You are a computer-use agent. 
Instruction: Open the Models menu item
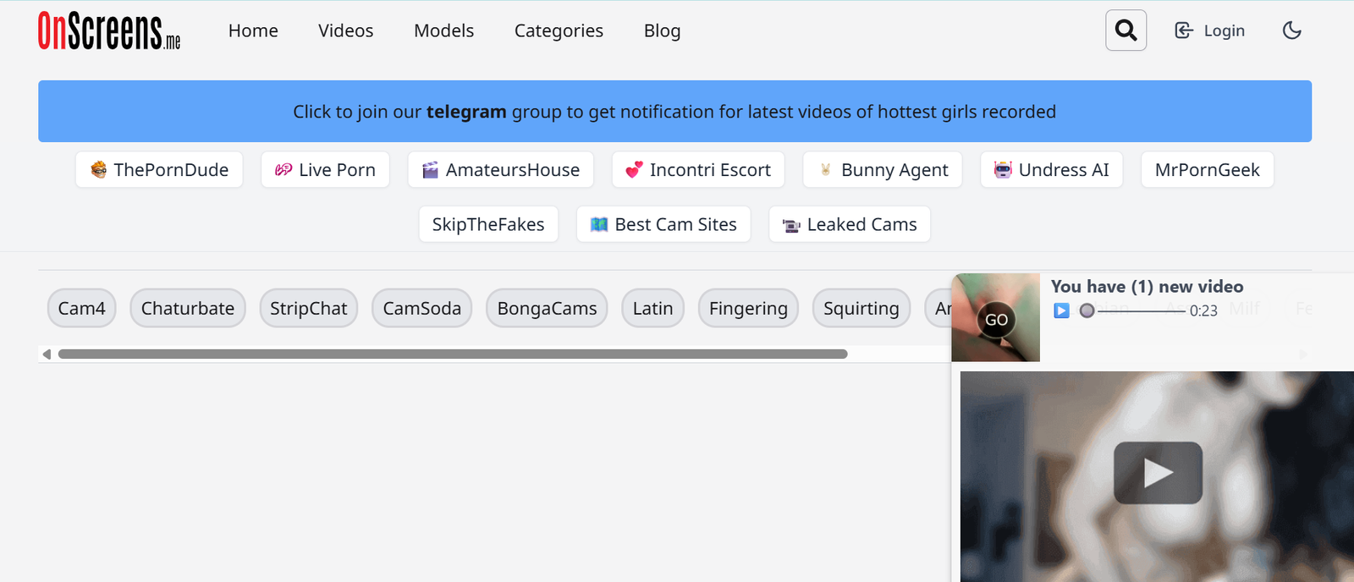click(443, 30)
